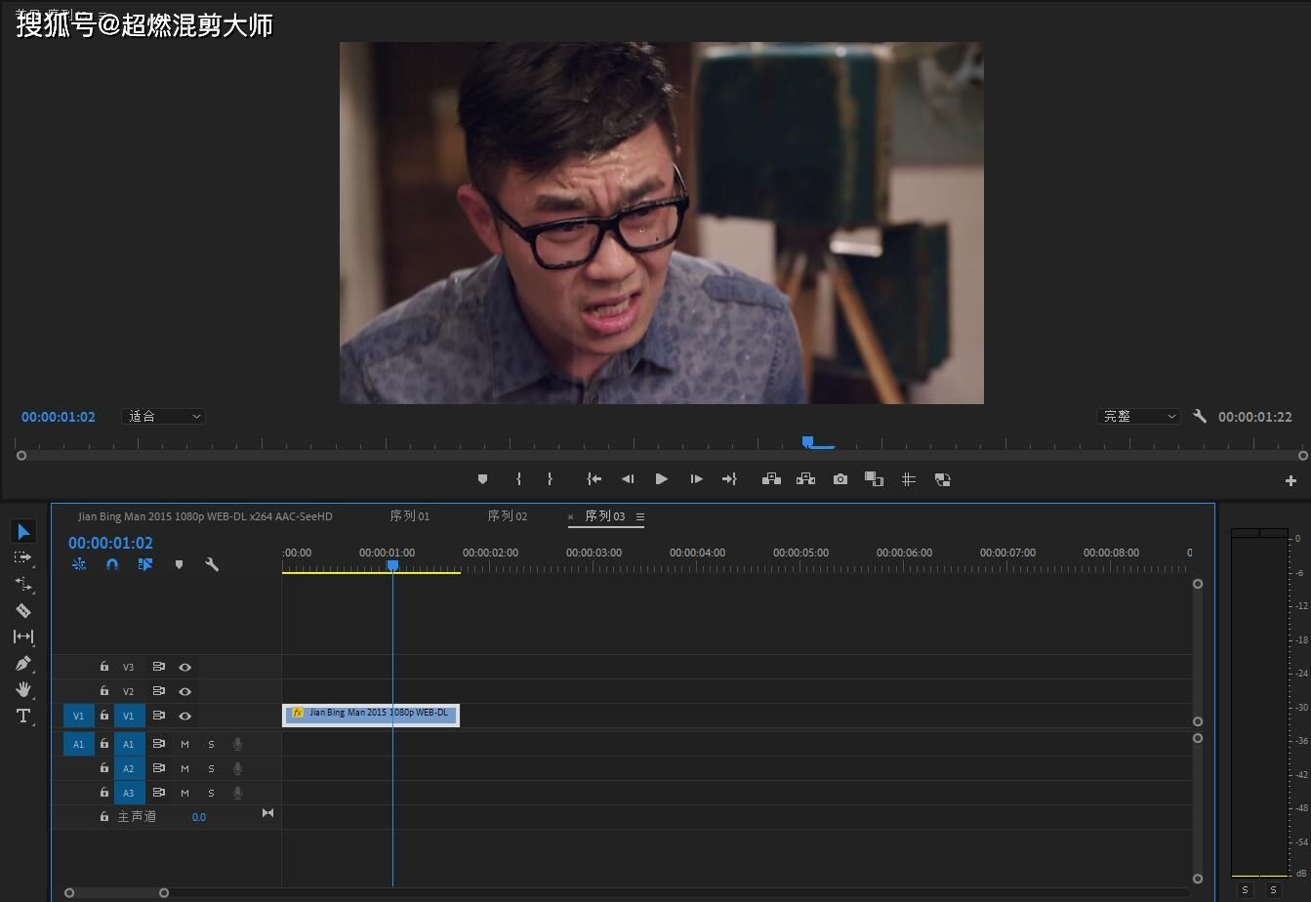Toggle safe margins grid icon
Image resolution: width=1311 pixels, height=902 pixels.
click(x=909, y=479)
